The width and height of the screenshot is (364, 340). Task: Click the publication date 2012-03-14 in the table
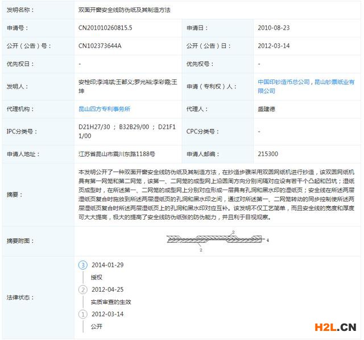click(274, 46)
